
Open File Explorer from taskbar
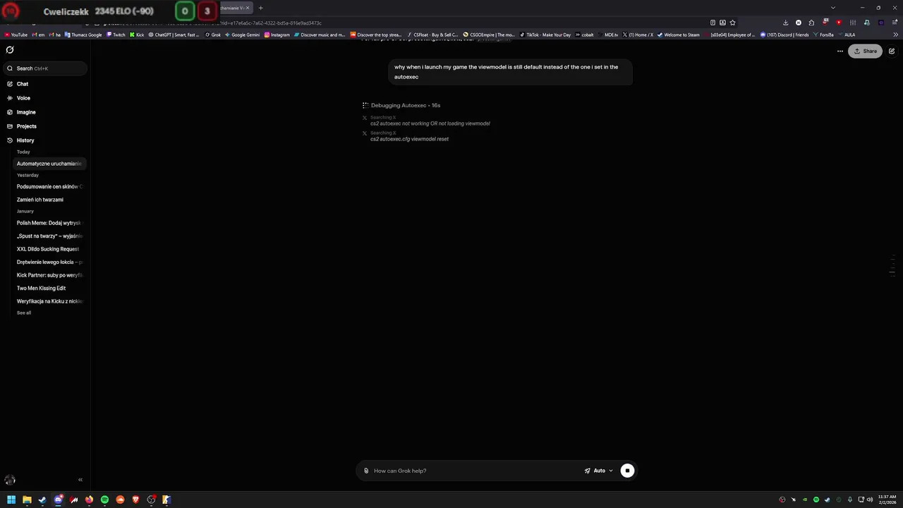click(27, 500)
